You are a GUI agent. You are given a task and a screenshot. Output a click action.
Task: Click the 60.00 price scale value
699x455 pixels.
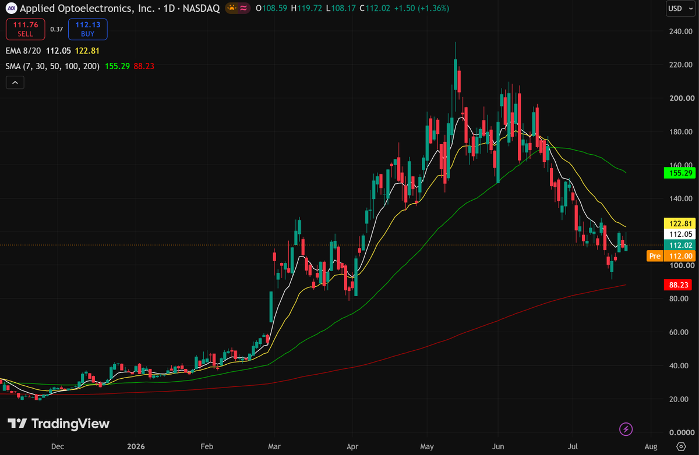coord(680,332)
